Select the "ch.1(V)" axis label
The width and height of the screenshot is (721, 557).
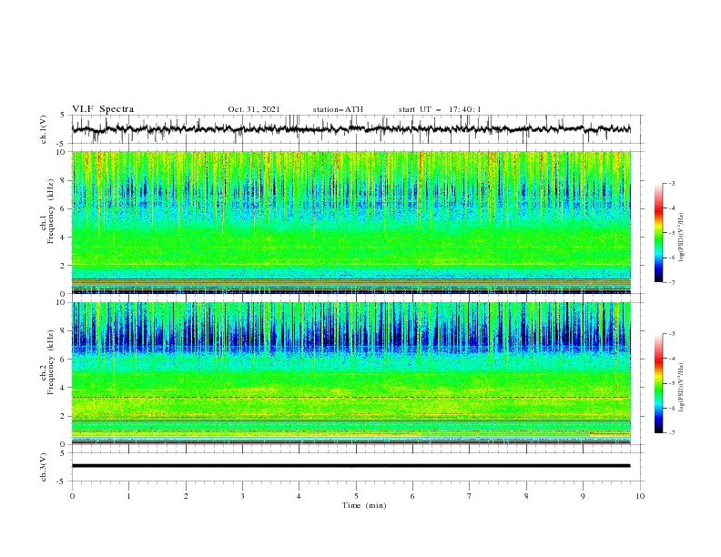(x=44, y=129)
